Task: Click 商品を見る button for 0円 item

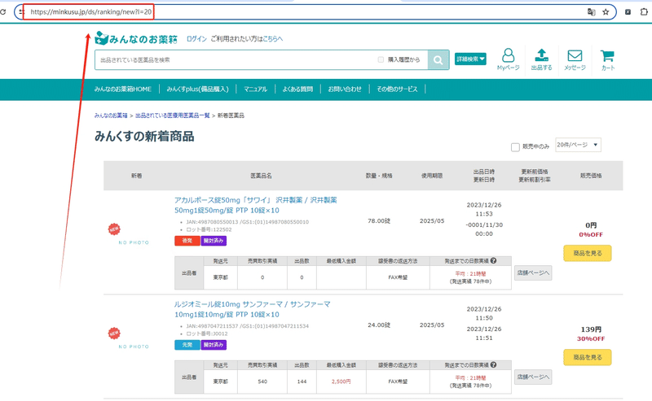Action: [588, 253]
